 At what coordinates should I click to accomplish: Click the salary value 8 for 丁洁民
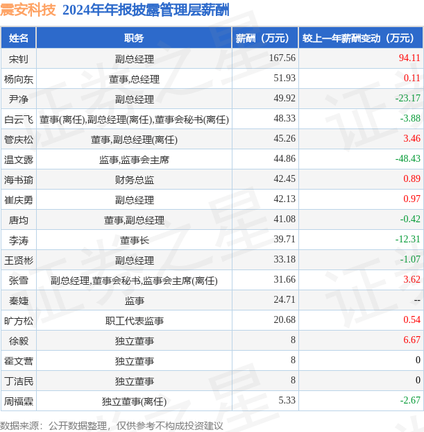[293, 380]
